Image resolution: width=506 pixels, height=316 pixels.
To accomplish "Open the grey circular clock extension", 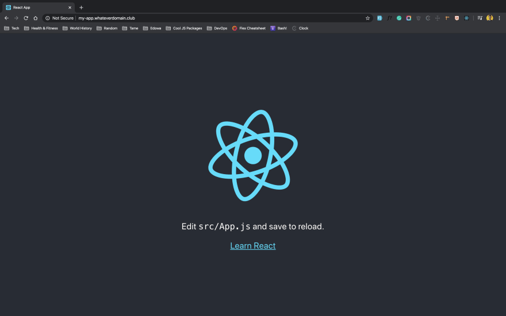I will point(428,18).
